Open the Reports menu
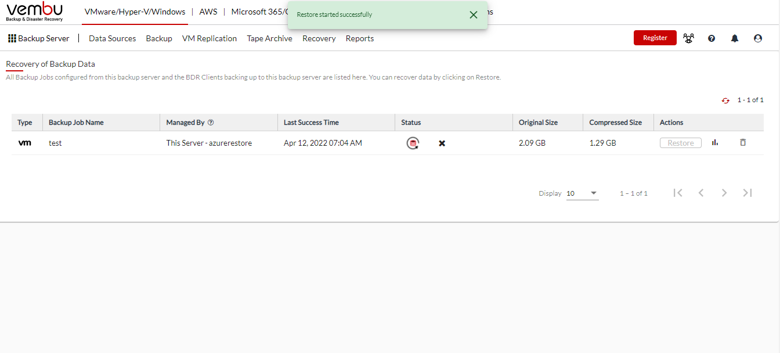This screenshot has width=780, height=353. pos(360,38)
